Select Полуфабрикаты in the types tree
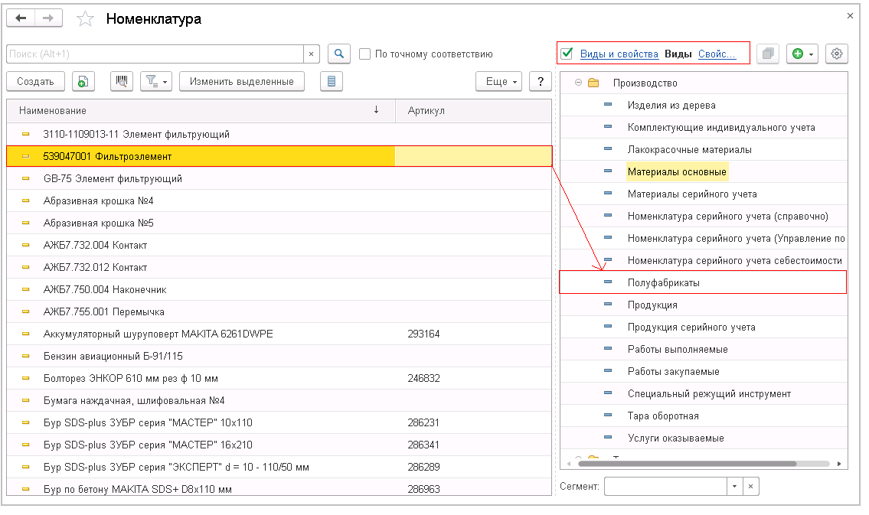869x515 pixels. (x=663, y=282)
